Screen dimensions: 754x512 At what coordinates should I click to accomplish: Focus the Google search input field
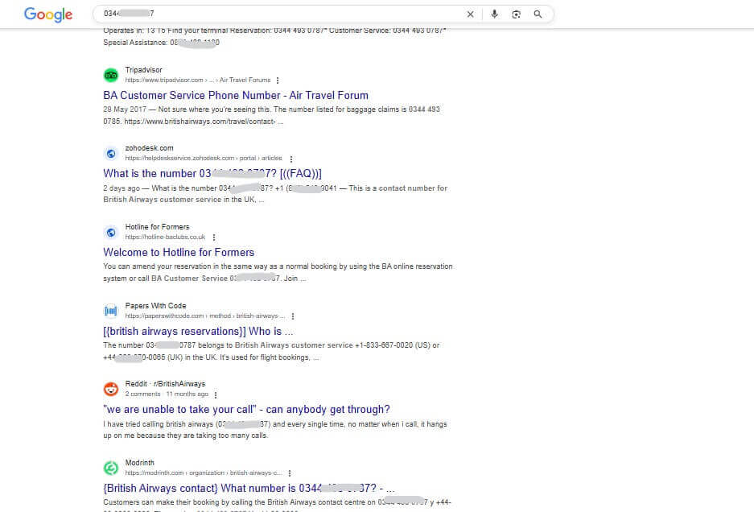tap(279, 14)
